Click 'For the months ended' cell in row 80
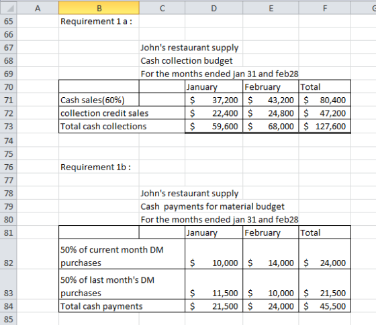This screenshot has width=376, height=325. click(220, 220)
